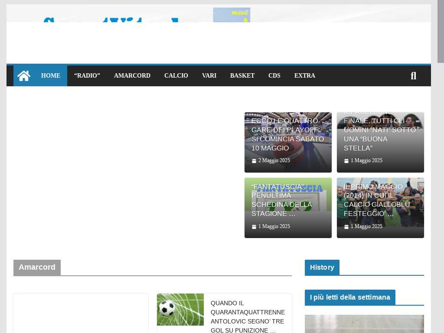The width and height of the screenshot is (444, 333).
Task: Open soccer ball in net thumbnail
Action: (x=180, y=310)
